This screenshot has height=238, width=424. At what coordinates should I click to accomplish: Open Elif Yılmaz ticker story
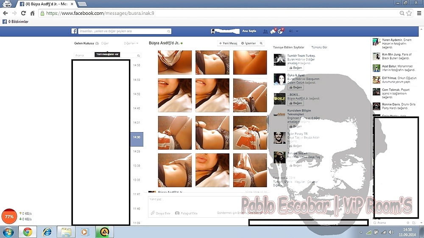pyautogui.click(x=394, y=80)
